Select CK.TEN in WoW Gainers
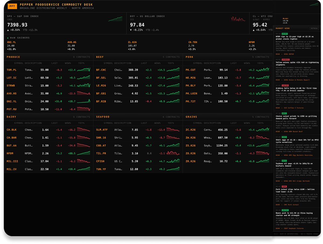323x244 pixels. (193, 42)
